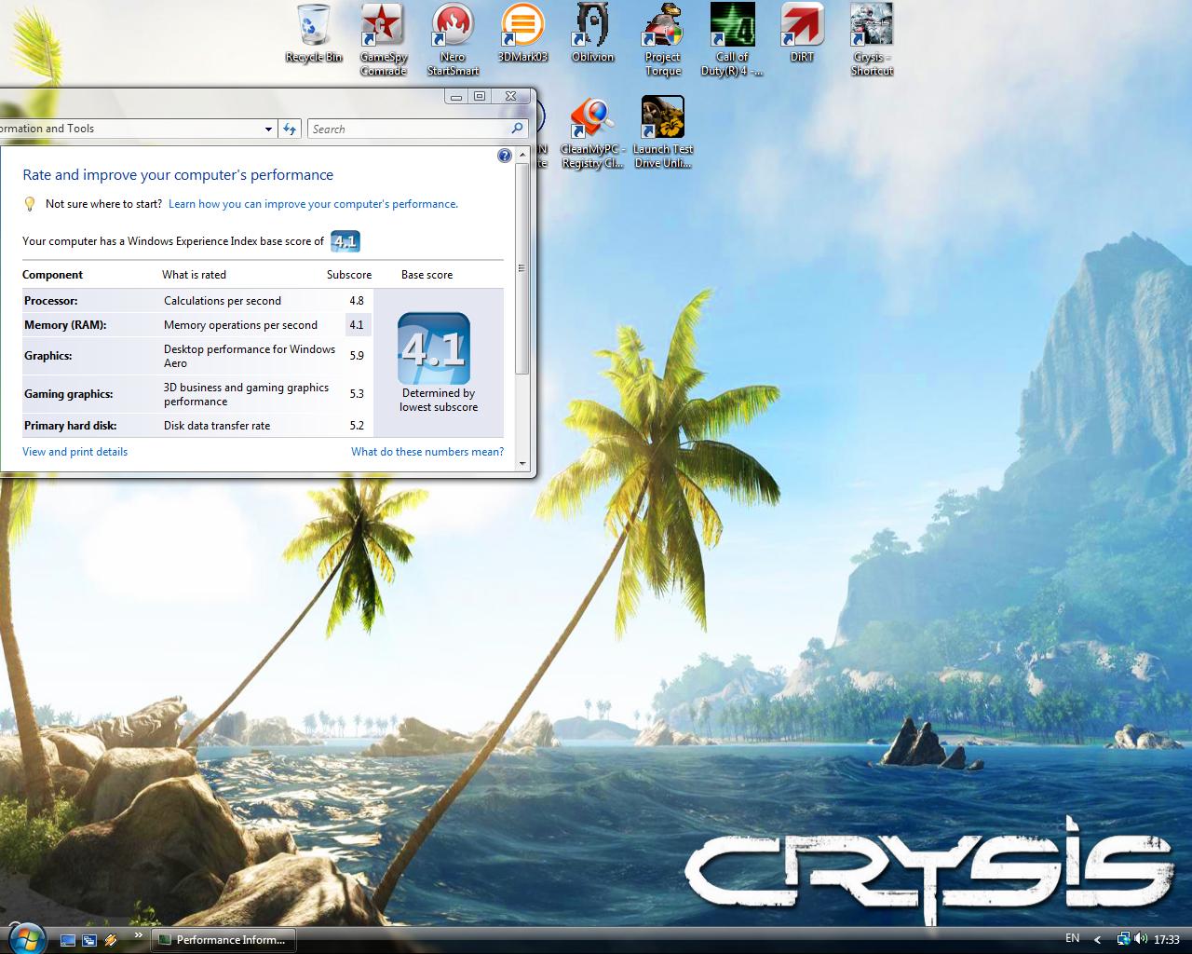The image size is (1192, 954).
Task: Click the 'What do these numbers mean?' link
Action: click(427, 452)
